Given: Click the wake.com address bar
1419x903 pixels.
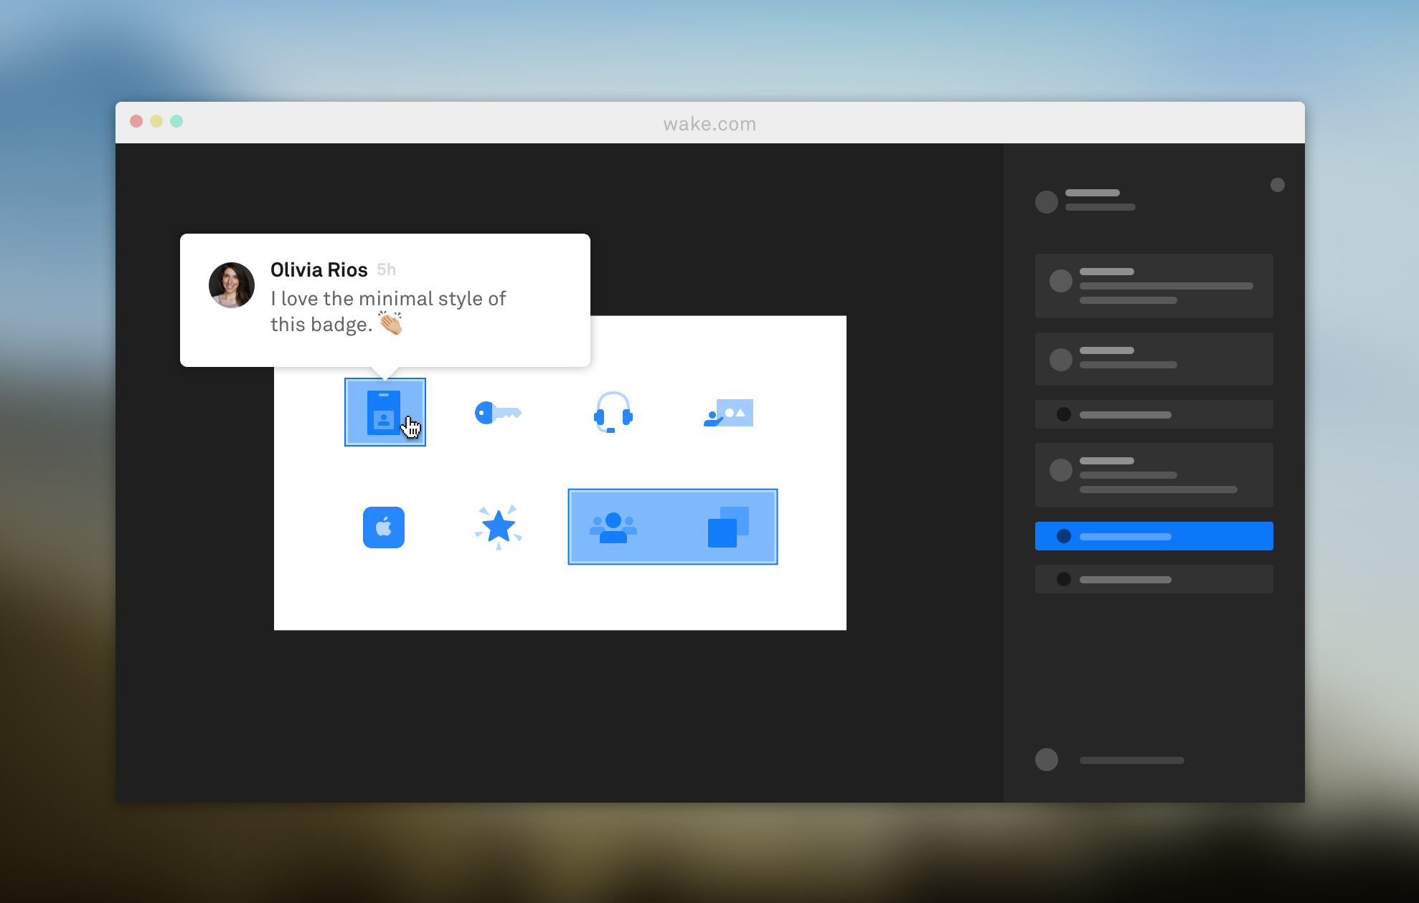Looking at the screenshot, I should coord(709,124).
